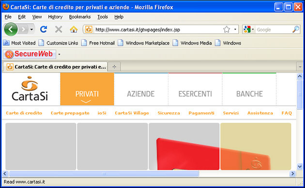Go back using the green back arrow
The image size is (305, 188).
tap(11, 29)
